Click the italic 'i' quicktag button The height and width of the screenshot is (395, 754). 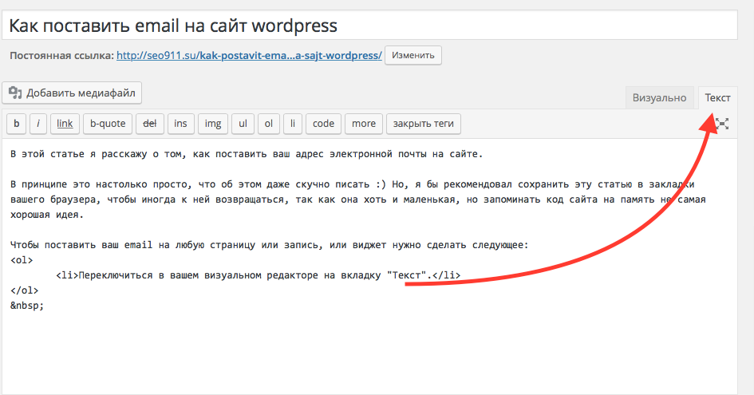(38, 124)
